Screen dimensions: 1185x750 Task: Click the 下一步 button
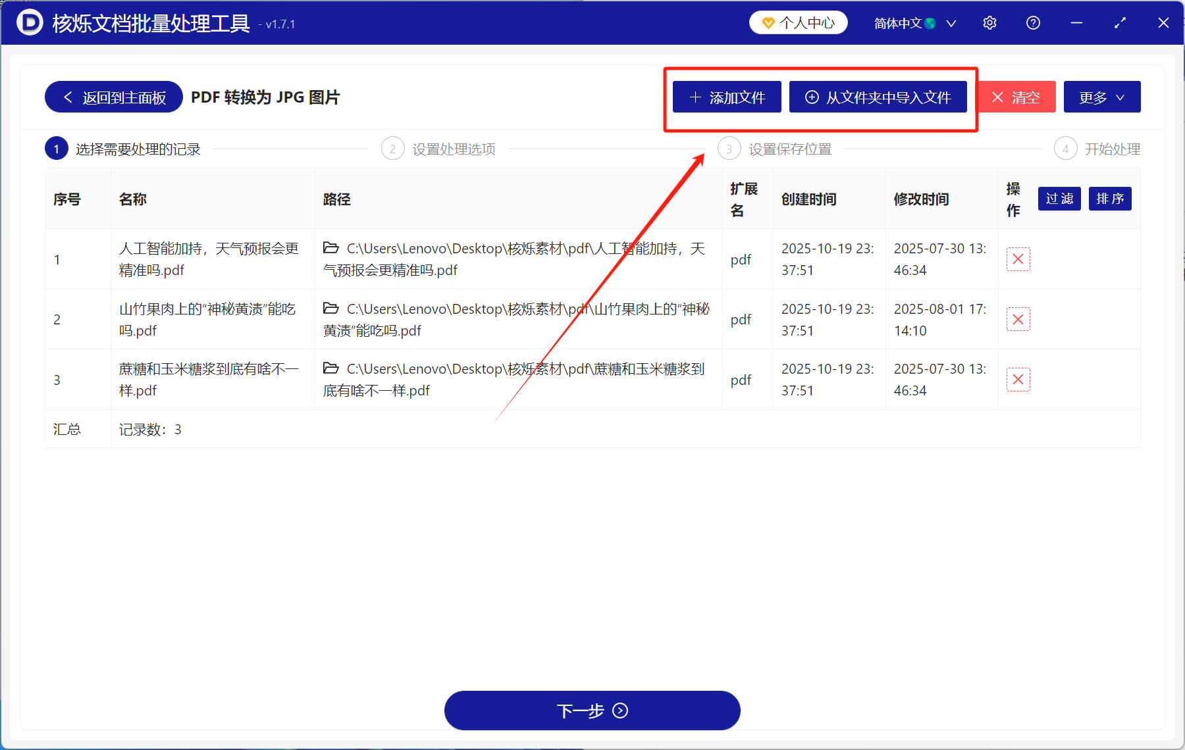[x=592, y=711]
